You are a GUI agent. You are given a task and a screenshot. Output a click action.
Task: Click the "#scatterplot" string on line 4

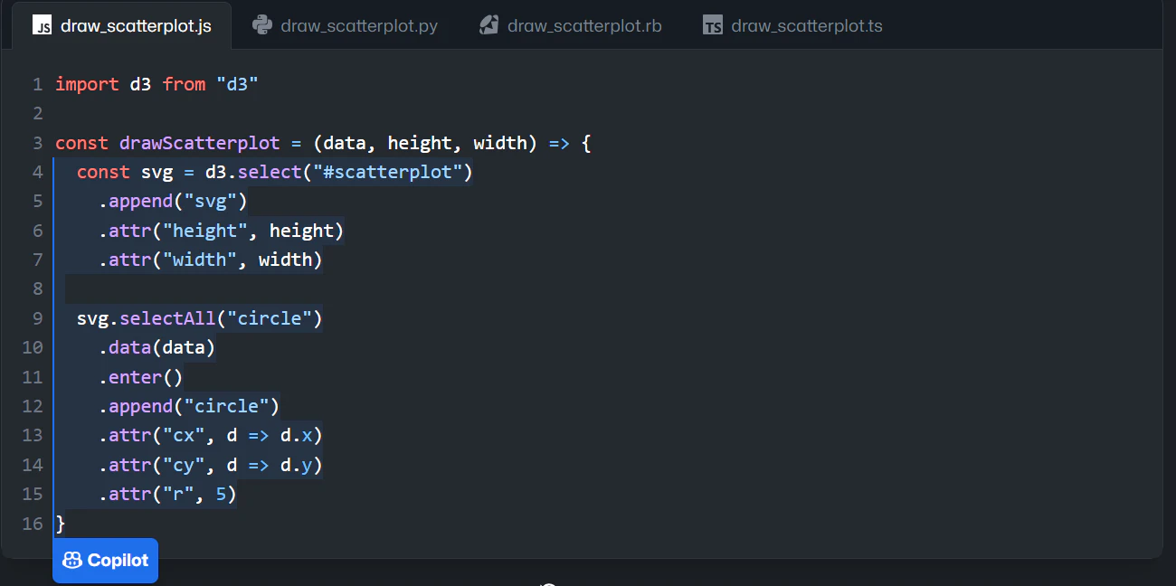[388, 171]
